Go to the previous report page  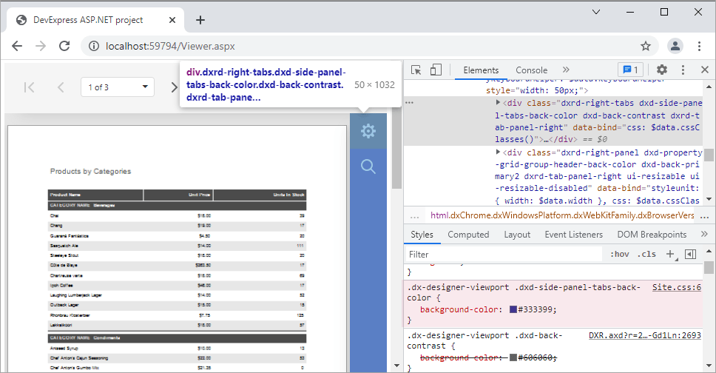click(x=60, y=87)
